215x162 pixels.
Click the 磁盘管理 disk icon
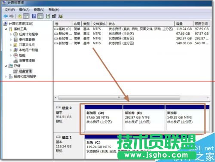[x=15, y=71]
